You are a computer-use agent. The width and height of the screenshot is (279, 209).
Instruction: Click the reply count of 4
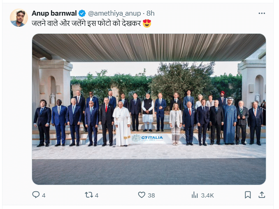coord(44,195)
